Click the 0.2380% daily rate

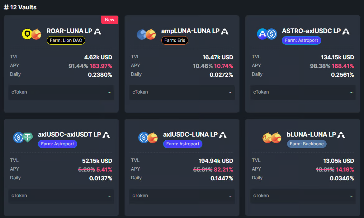point(100,75)
